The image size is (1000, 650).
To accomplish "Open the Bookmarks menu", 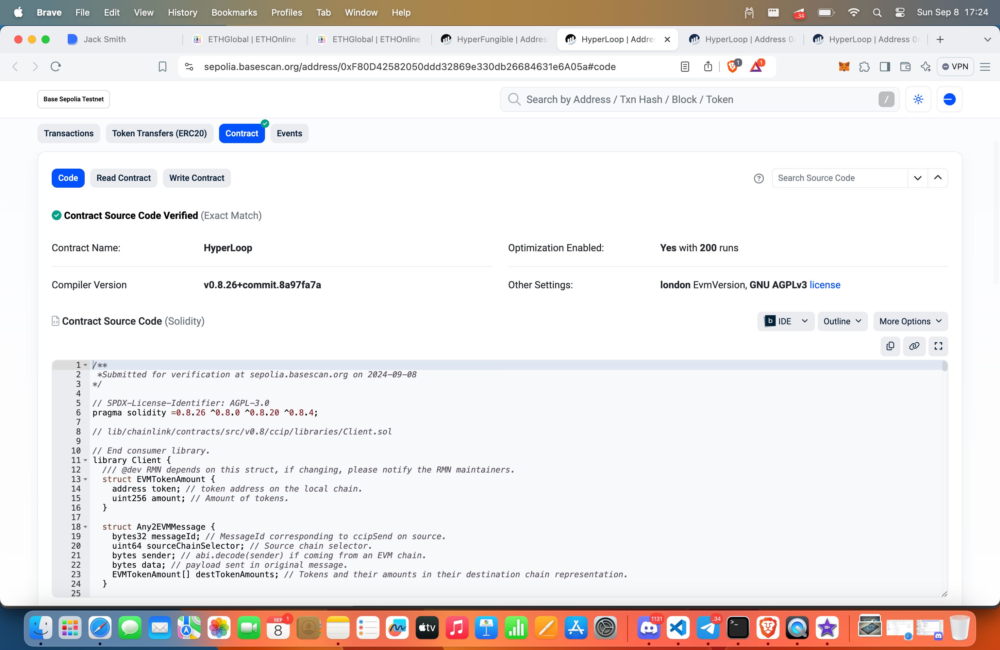I will point(234,13).
